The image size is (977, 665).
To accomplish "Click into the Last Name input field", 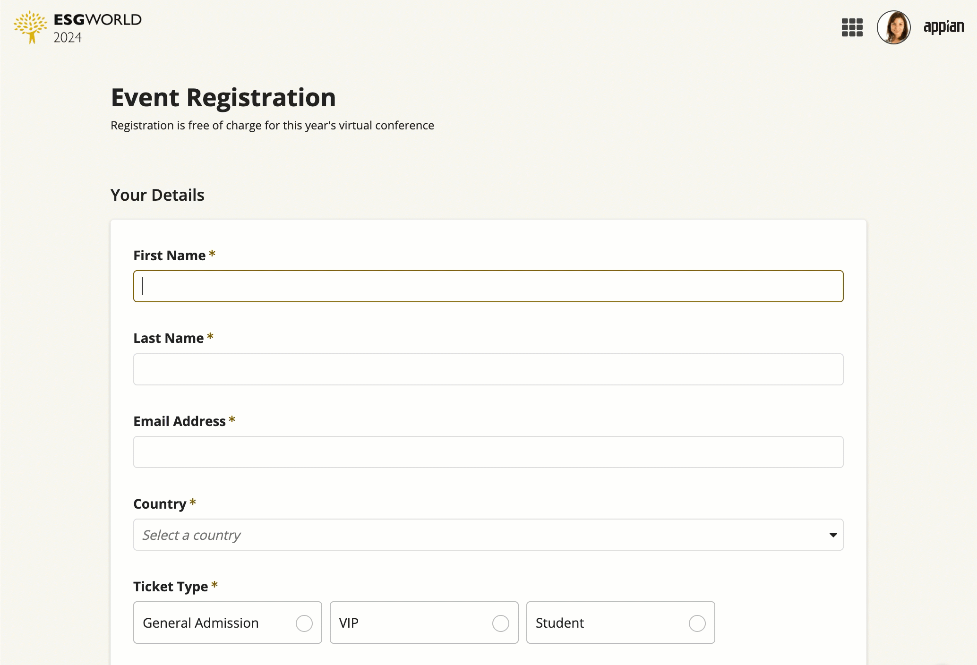I will coord(488,369).
